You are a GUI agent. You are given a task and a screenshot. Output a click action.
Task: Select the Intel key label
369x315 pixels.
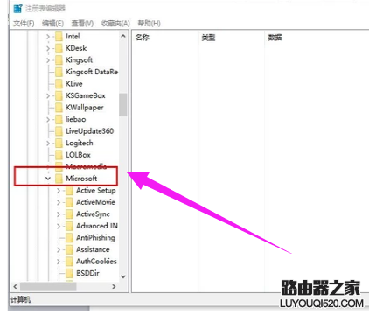point(73,37)
